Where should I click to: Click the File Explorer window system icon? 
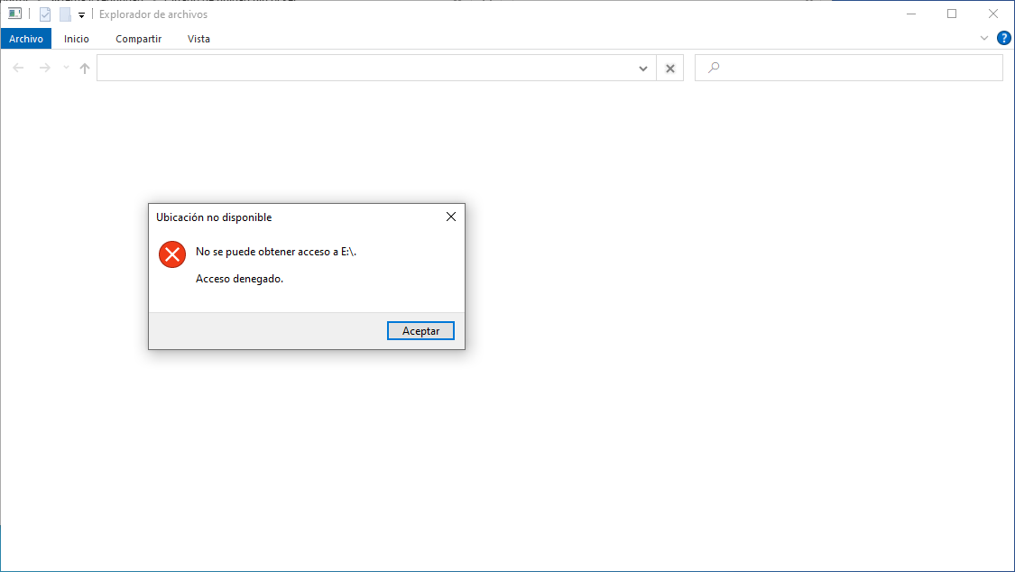[14, 14]
